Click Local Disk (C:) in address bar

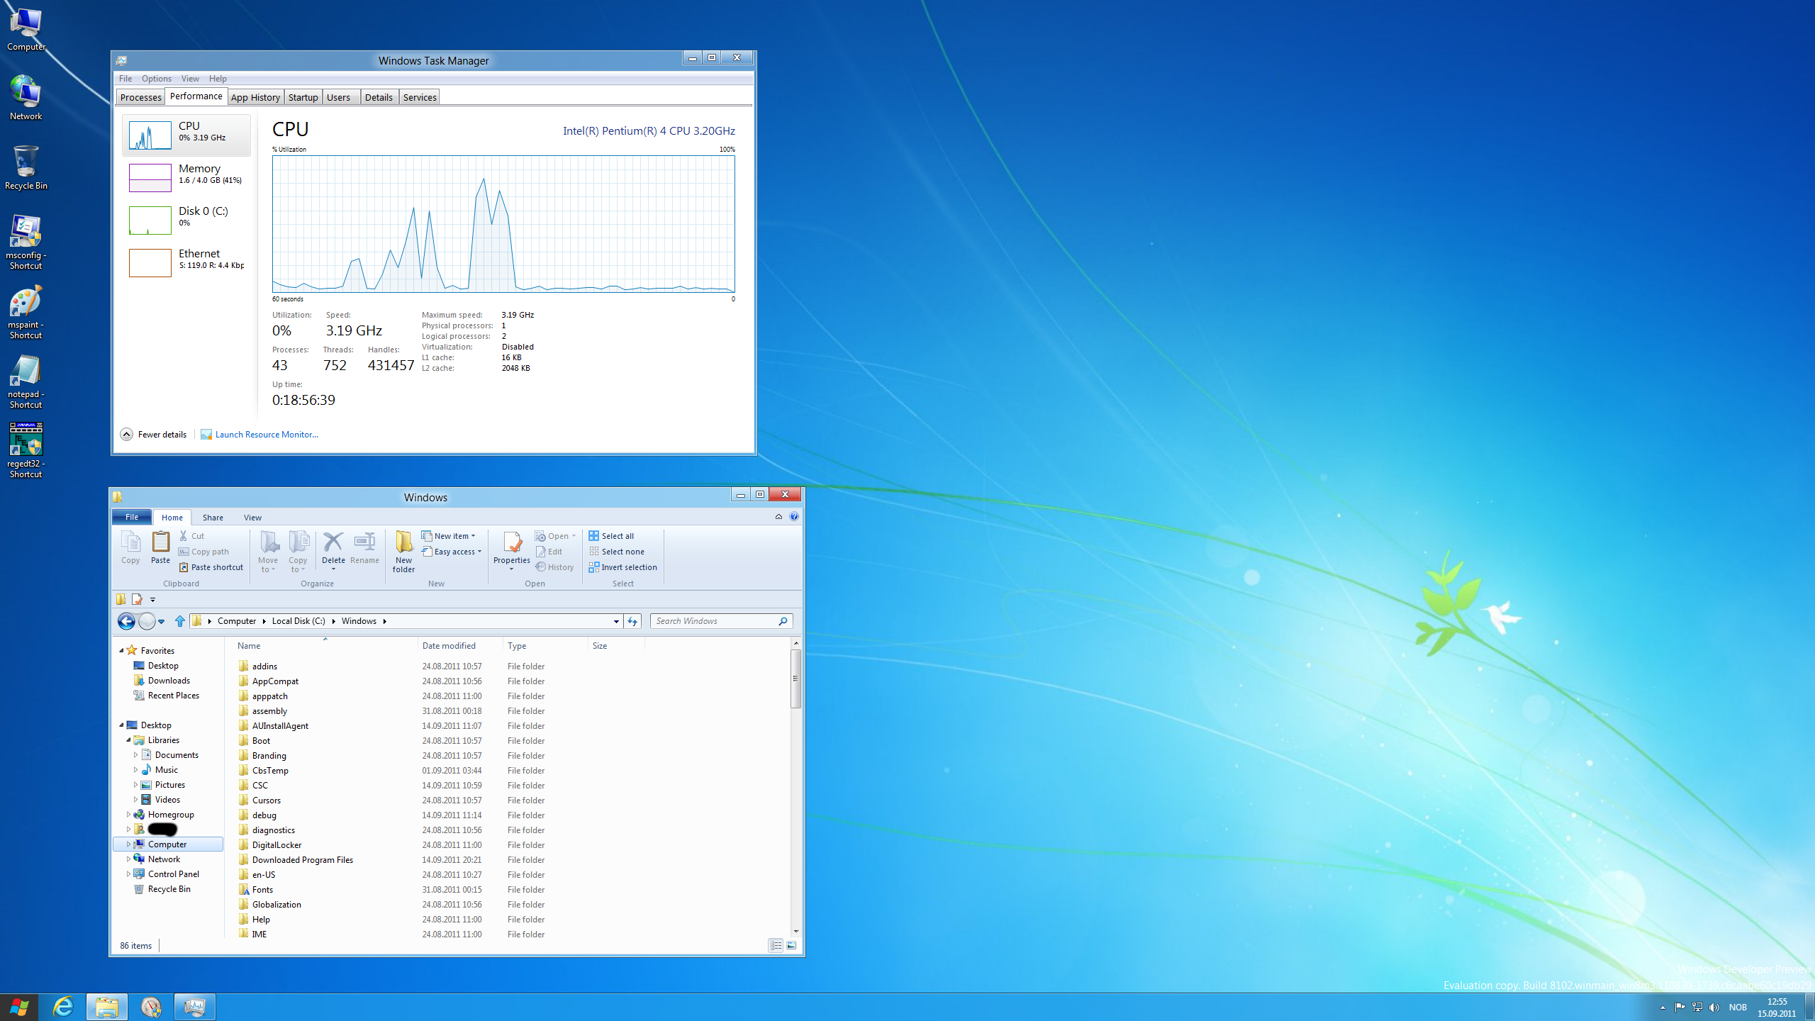pyautogui.click(x=298, y=621)
